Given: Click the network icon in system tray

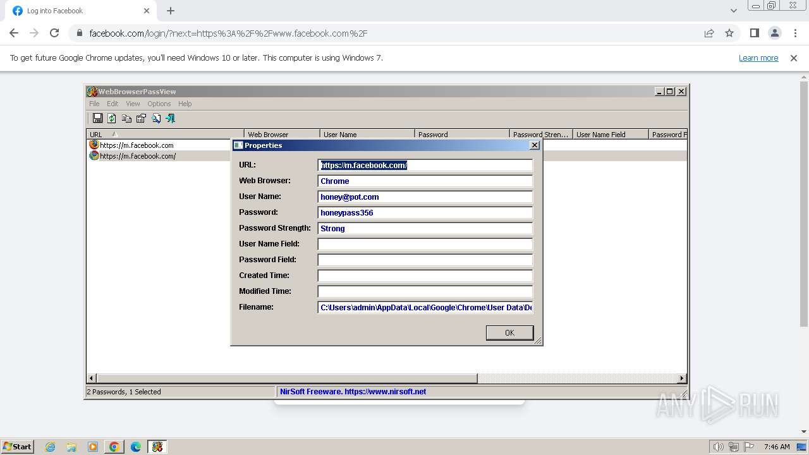Looking at the screenshot, I should [x=734, y=447].
